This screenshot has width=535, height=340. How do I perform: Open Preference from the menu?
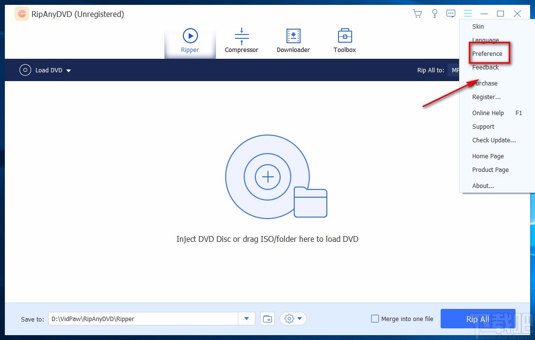pyautogui.click(x=487, y=54)
